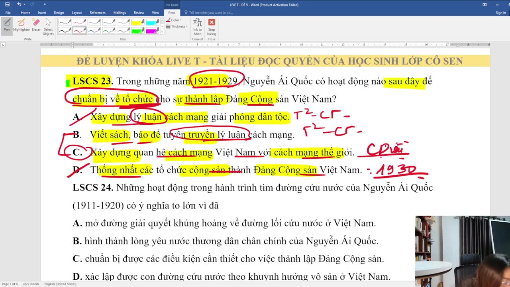Viewport: 510px width, 287px height.
Task: Click English (United States) language indicator
Action: (x=61, y=284)
